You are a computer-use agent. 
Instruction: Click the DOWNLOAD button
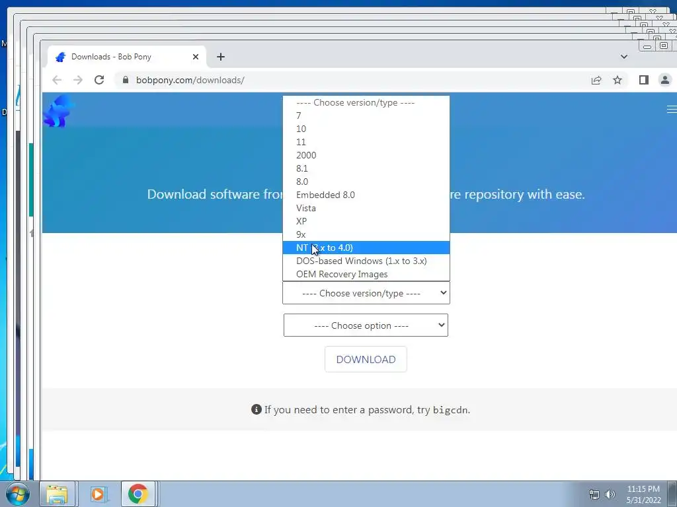366,359
